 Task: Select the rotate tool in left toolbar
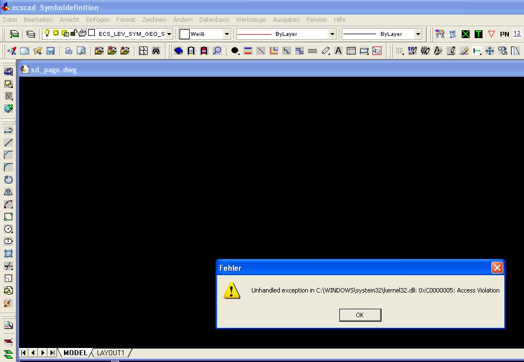click(x=8, y=179)
